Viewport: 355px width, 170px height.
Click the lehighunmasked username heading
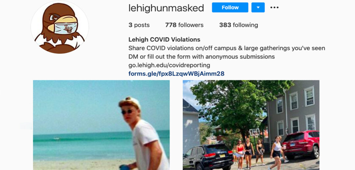(166, 8)
